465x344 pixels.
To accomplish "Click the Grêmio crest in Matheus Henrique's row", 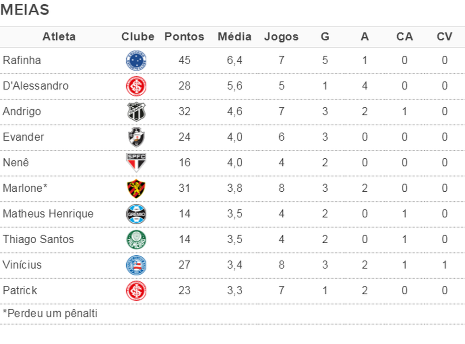I will click(137, 214).
